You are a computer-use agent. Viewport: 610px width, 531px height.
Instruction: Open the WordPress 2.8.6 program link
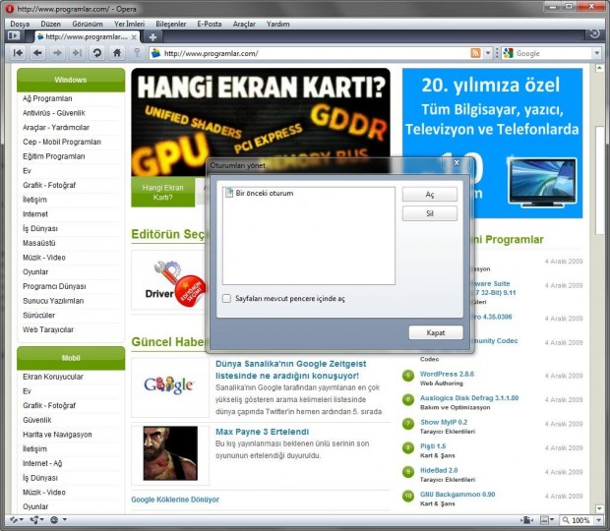[x=447, y=374]
